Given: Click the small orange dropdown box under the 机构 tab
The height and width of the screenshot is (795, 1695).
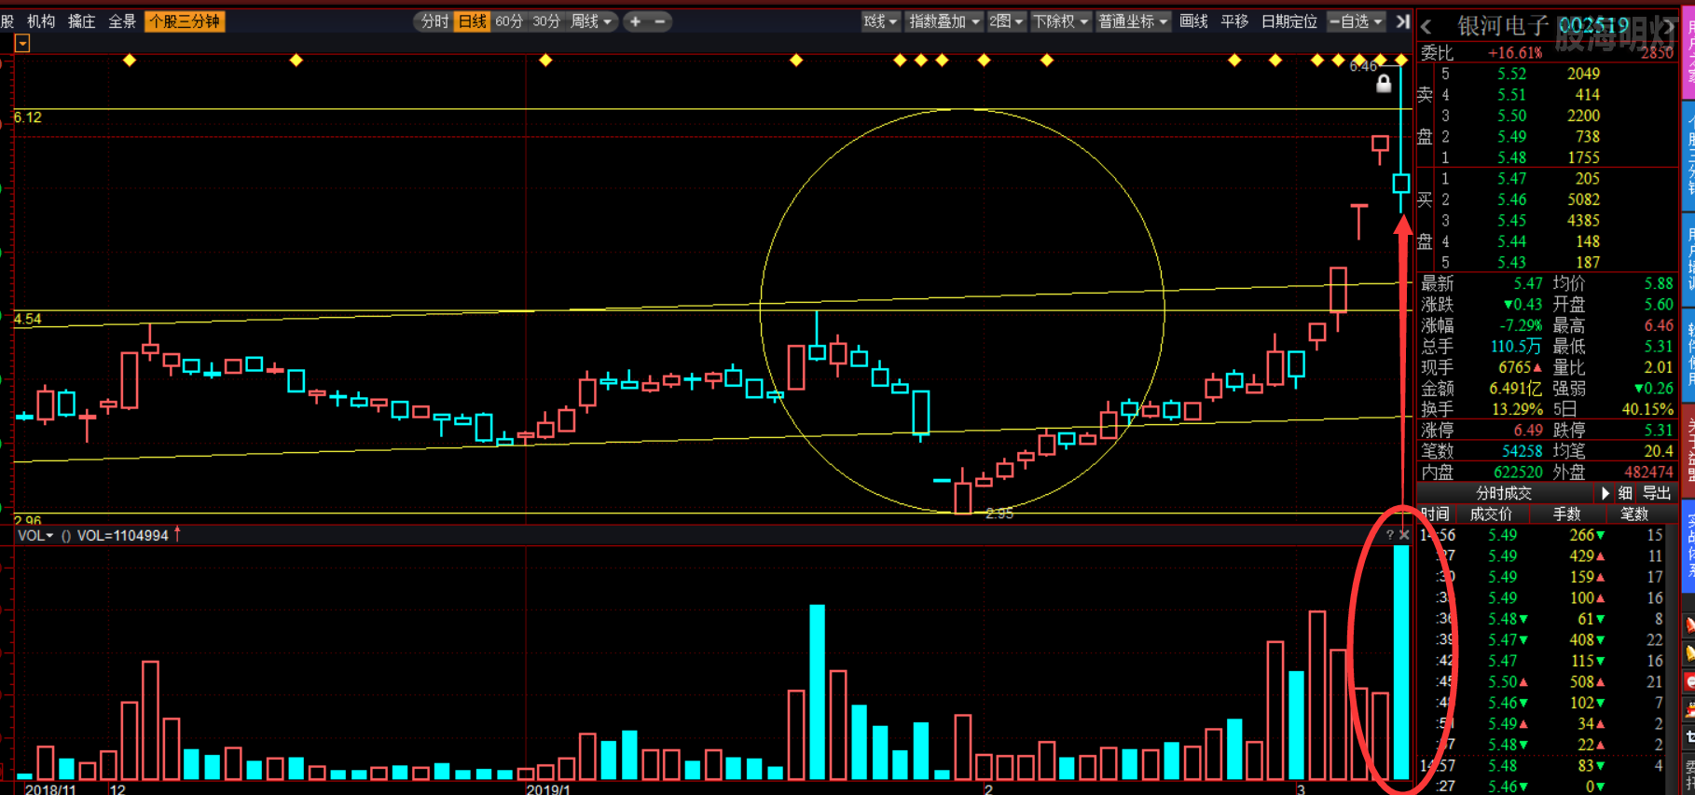Looking at the screenshot, I should 22,44.
